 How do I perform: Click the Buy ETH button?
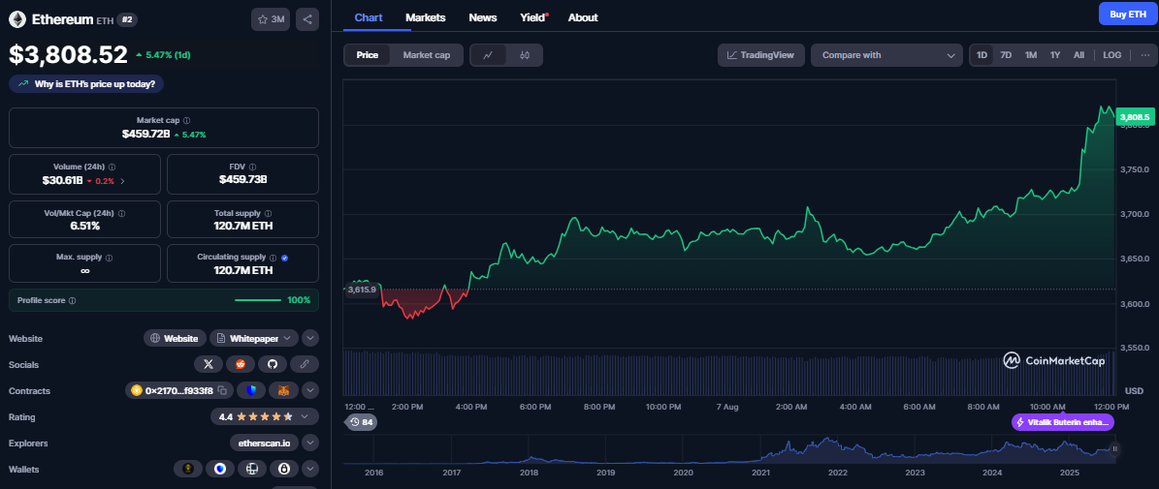(x=1127, y=14)
